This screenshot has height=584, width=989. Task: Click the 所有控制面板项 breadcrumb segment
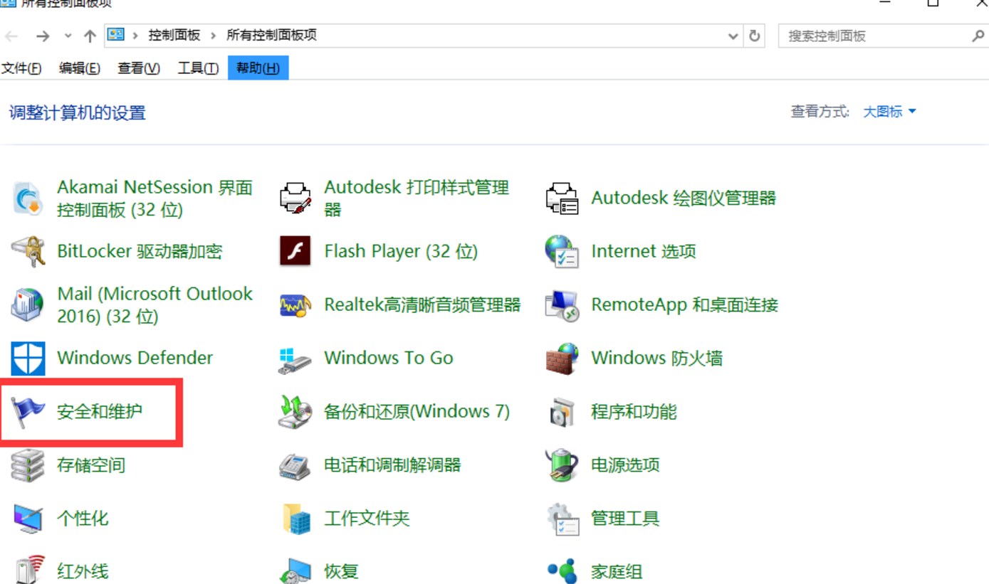(271, 36)
